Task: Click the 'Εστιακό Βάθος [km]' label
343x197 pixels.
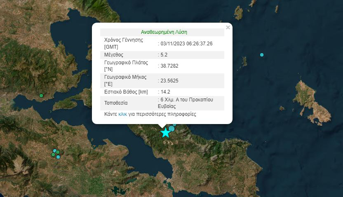Action: pyautogui.click(x=126, y=92)
